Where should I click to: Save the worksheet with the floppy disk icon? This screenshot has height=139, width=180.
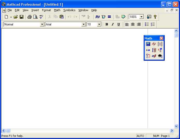22,17
